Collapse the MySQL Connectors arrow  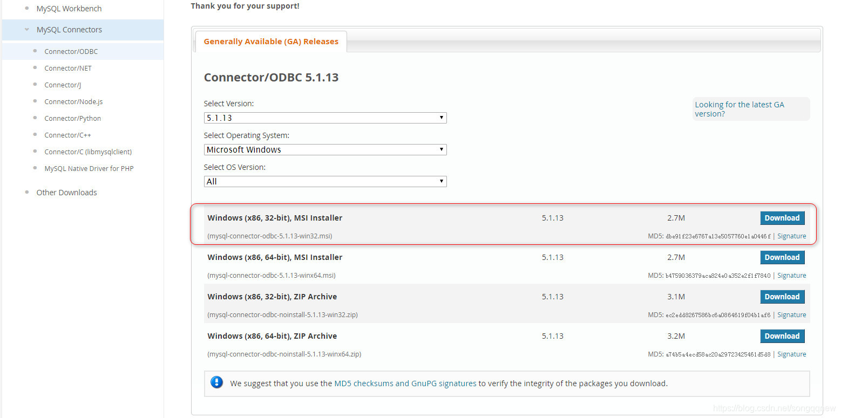[x=27, y=30]
